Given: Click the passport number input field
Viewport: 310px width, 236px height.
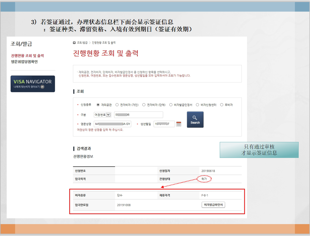Looking at the screenshot, I should click(x=138, y=115).
